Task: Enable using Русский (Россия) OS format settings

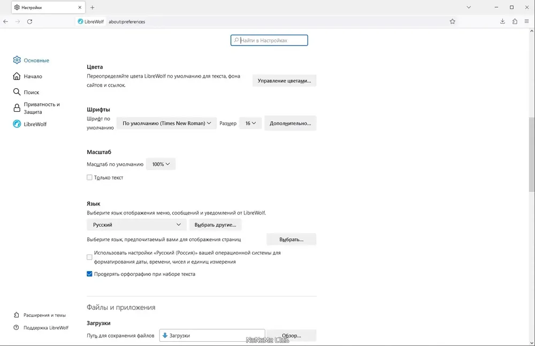Action: pyautogui.click(x=89, y=257)
